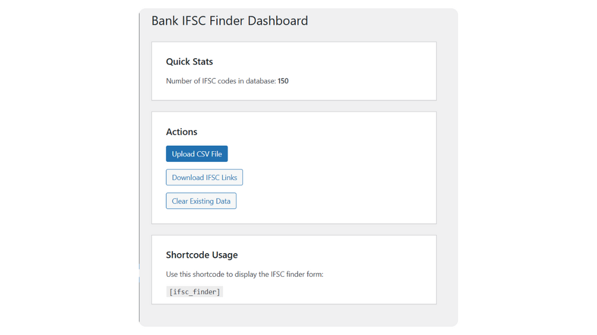Click the Bank IFSC Finder Dashboard title
The image size is (597, 335).
(229, 21)
